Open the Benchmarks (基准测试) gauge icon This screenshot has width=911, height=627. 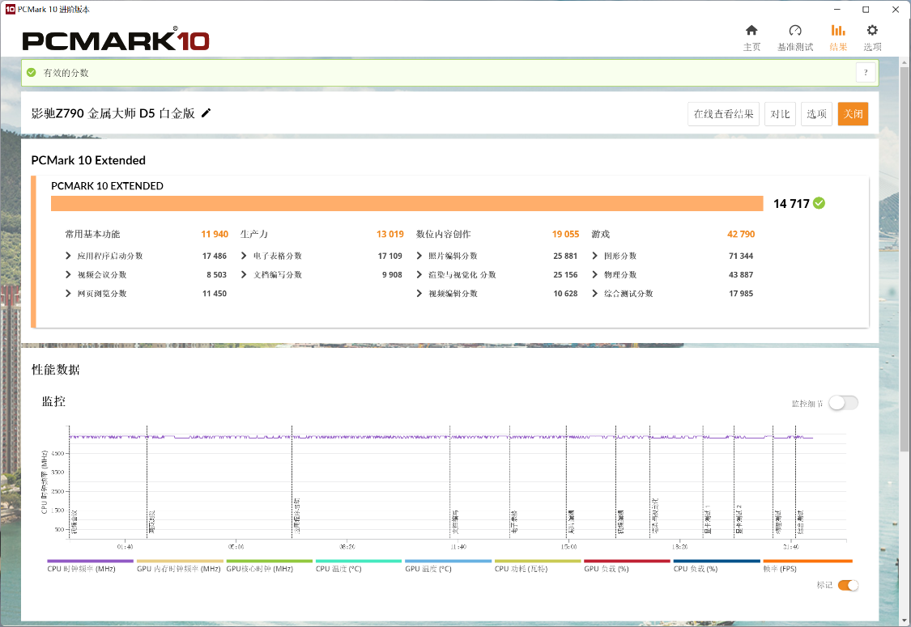tap(794, 31)
